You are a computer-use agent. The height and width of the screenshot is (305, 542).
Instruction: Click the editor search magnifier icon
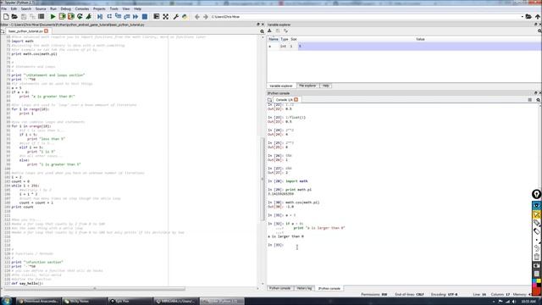262,31
